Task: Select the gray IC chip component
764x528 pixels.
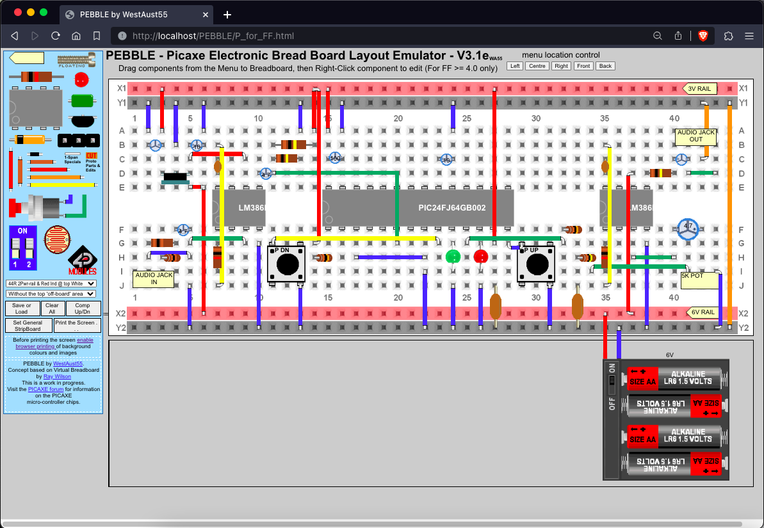Action: 35,108
